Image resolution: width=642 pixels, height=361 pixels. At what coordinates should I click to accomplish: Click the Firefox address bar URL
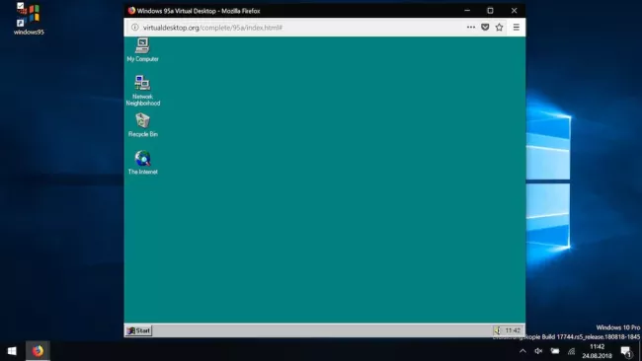[x=212, y=28]
